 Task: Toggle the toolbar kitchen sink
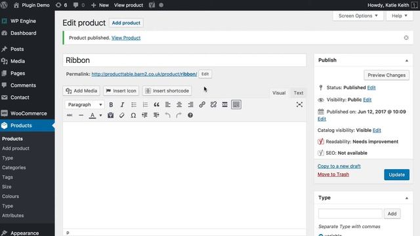[x=236, y=105]
